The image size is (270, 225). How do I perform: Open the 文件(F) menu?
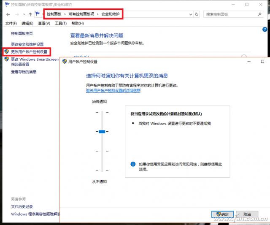click(11, 23)
